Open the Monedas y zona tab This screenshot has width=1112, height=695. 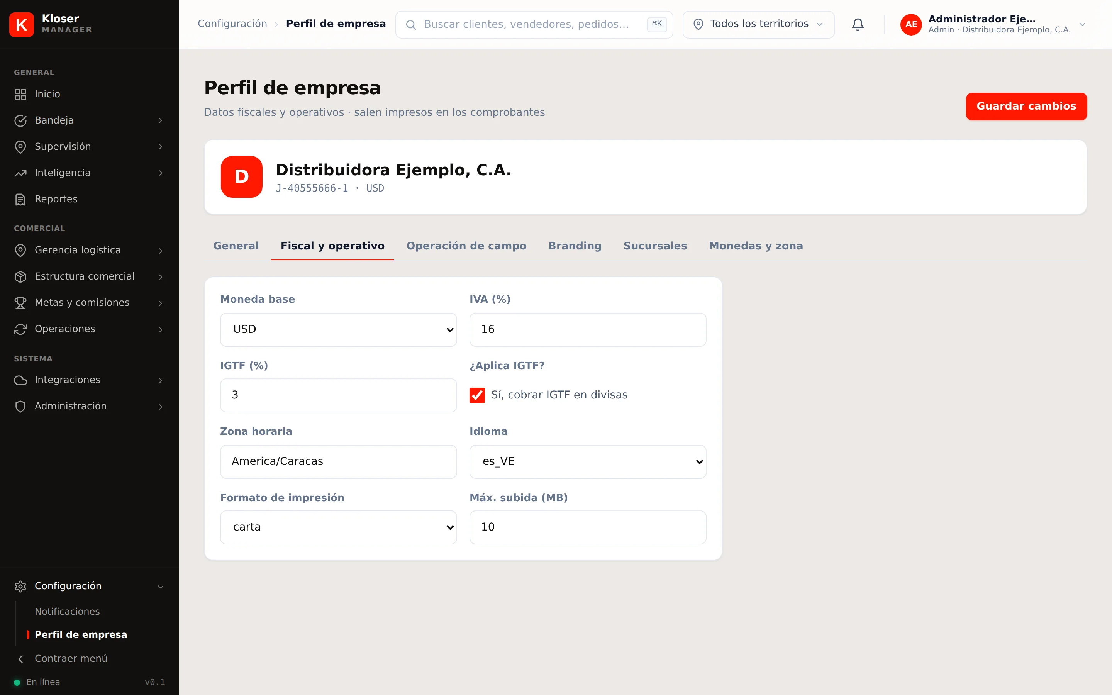756,246
